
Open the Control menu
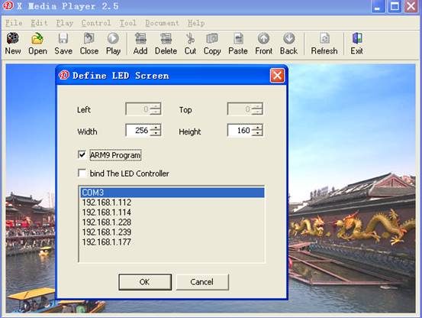point(96,23)
